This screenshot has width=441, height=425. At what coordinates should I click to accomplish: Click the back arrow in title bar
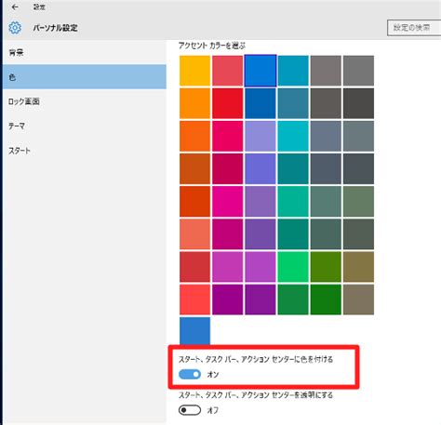(x=15, y=7)
